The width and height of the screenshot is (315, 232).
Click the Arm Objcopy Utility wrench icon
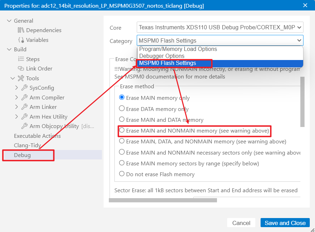tap(24, 126)
